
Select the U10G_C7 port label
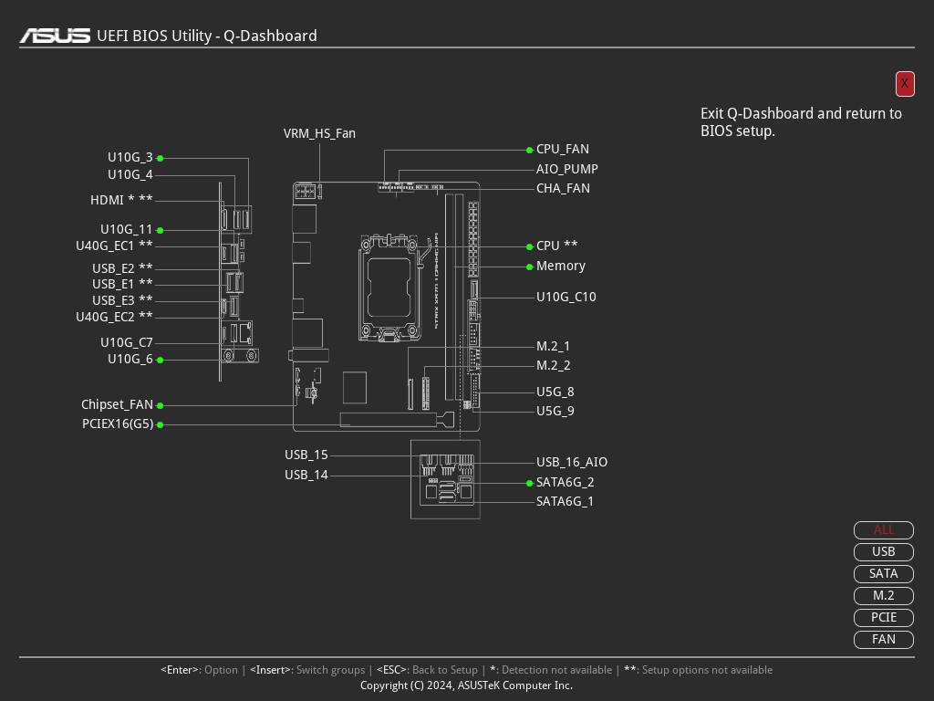tap(126, 343)
